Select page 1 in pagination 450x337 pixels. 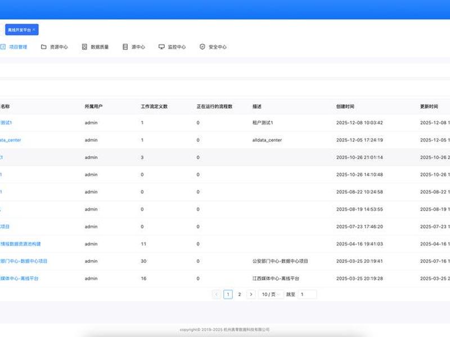tap(228, 294)
